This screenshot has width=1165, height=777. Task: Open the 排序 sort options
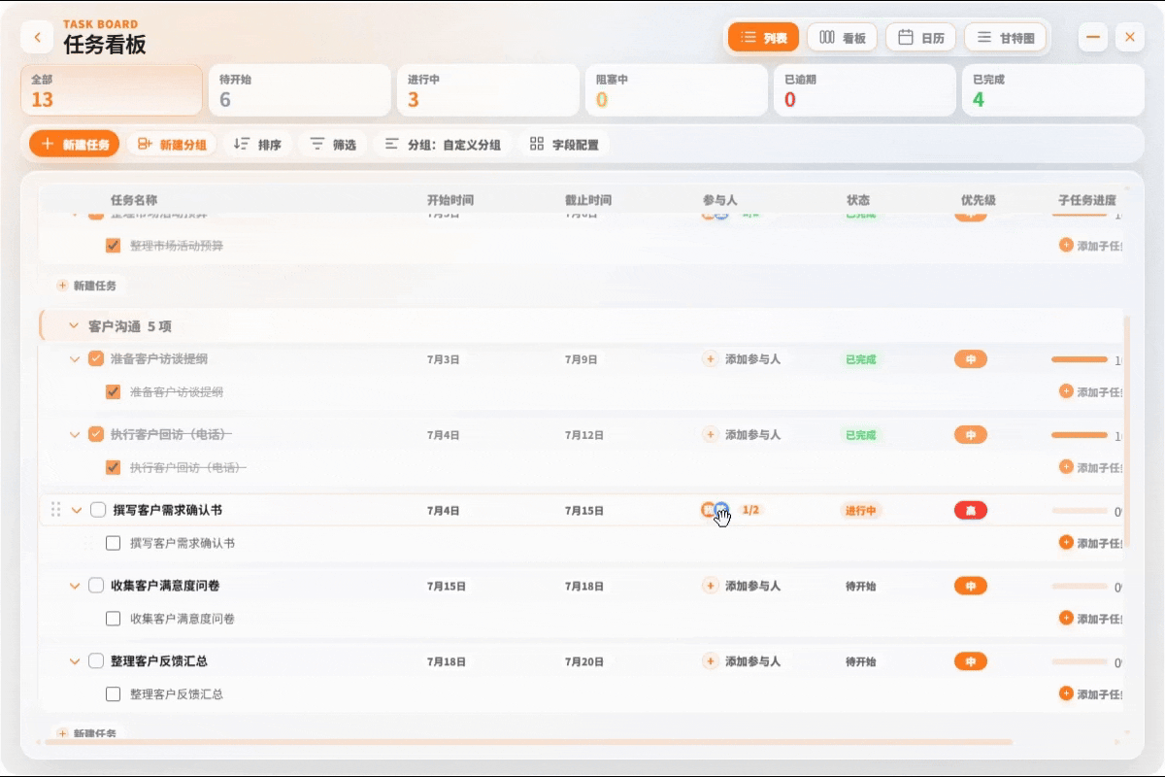click(x=257, y=144)
